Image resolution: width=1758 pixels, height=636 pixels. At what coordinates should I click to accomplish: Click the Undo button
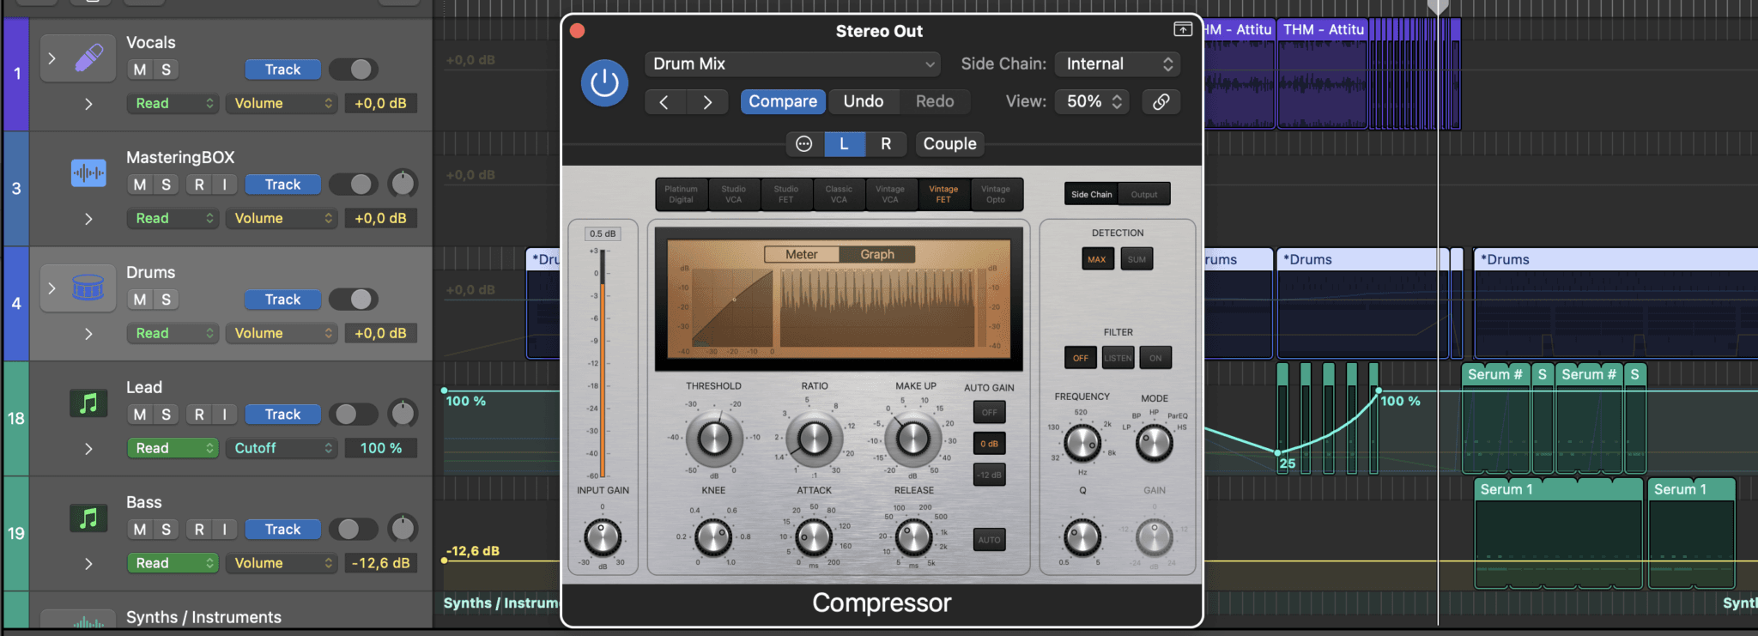[863, 101]
